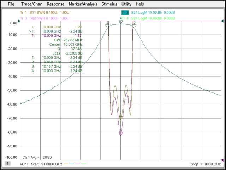This screenshot has height=170, width=226.
Task: Click the right reference level arrow at top
Action: [222, 21]
